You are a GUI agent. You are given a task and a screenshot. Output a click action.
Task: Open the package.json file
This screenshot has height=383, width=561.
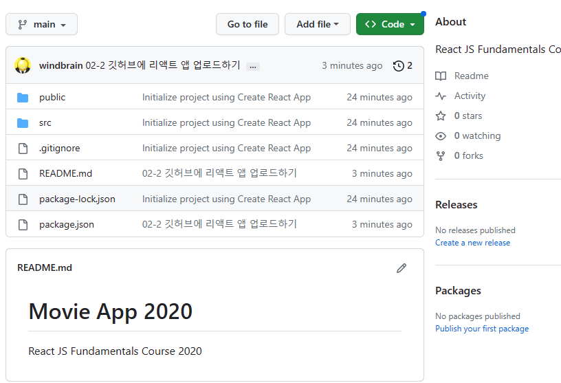[67, 224]
